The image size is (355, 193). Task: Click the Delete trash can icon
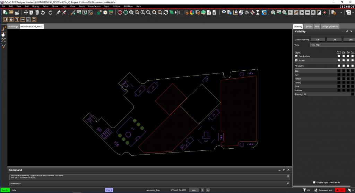click(x=37, y=12)
